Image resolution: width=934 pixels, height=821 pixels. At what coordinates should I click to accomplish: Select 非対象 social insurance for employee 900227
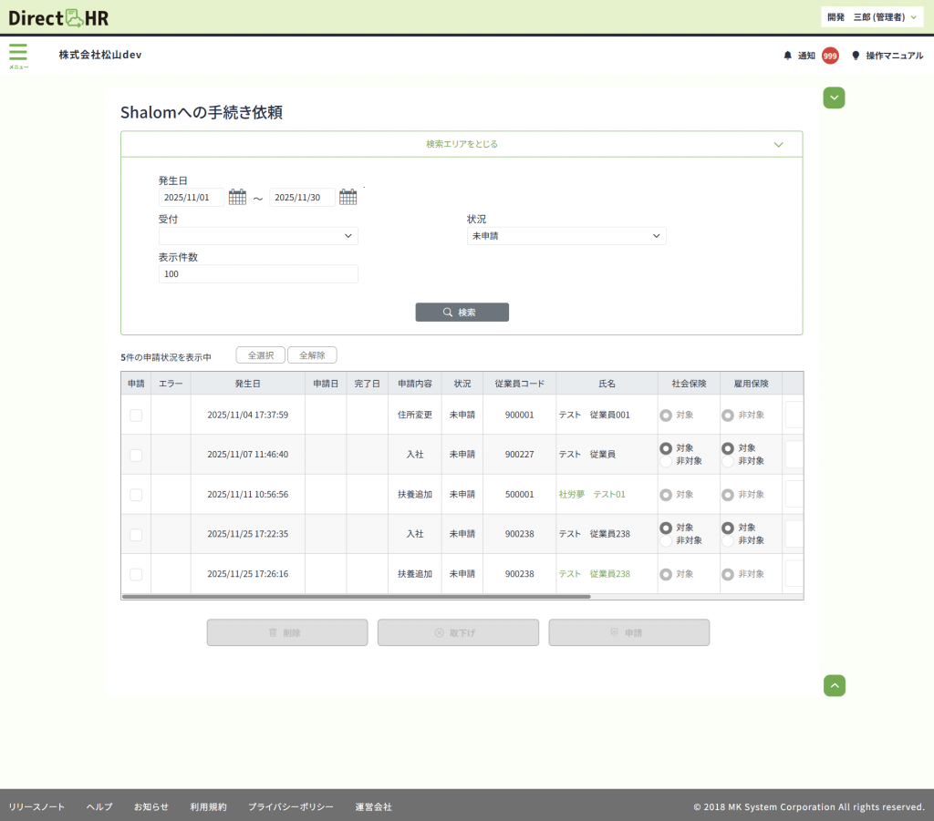coord(666,461)
